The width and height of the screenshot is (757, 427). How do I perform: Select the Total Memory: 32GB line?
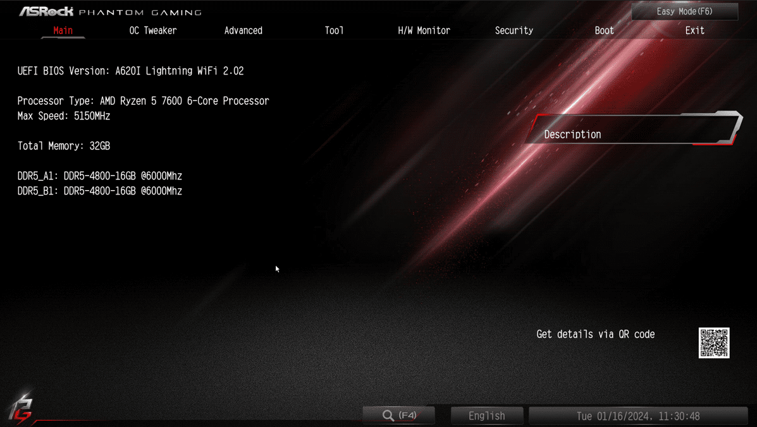pos(64,145)
